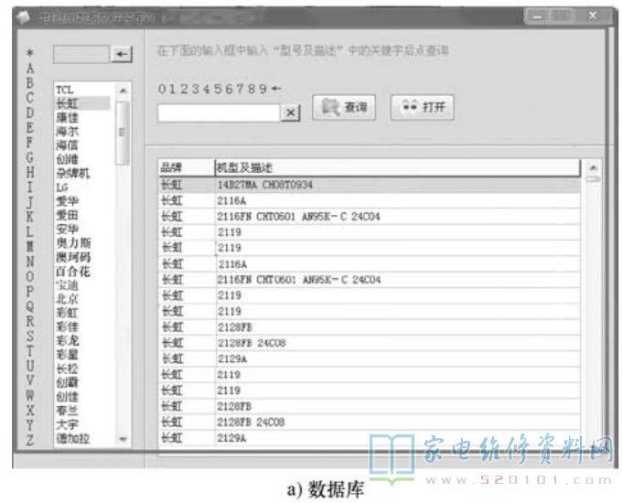
Task: Click the backspace arrow after digit 9
Action: [x=276, y=89]
